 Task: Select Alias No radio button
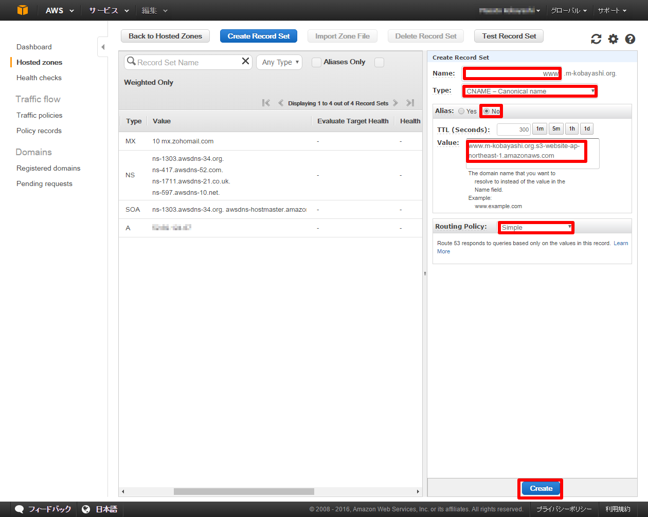(x=487, y=111)
